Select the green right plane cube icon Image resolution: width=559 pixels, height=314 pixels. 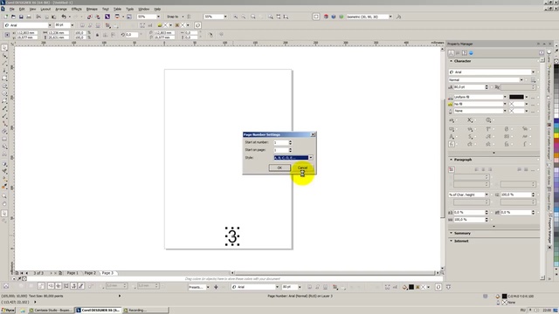(x=342, y=17)
